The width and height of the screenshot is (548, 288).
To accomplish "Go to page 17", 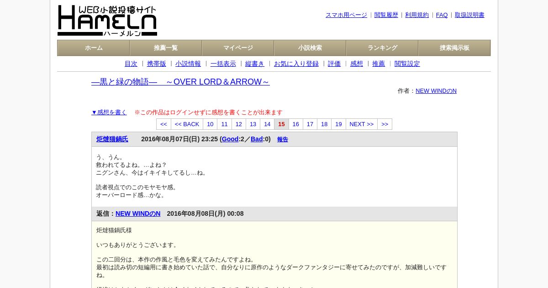I will pos(310,124).
